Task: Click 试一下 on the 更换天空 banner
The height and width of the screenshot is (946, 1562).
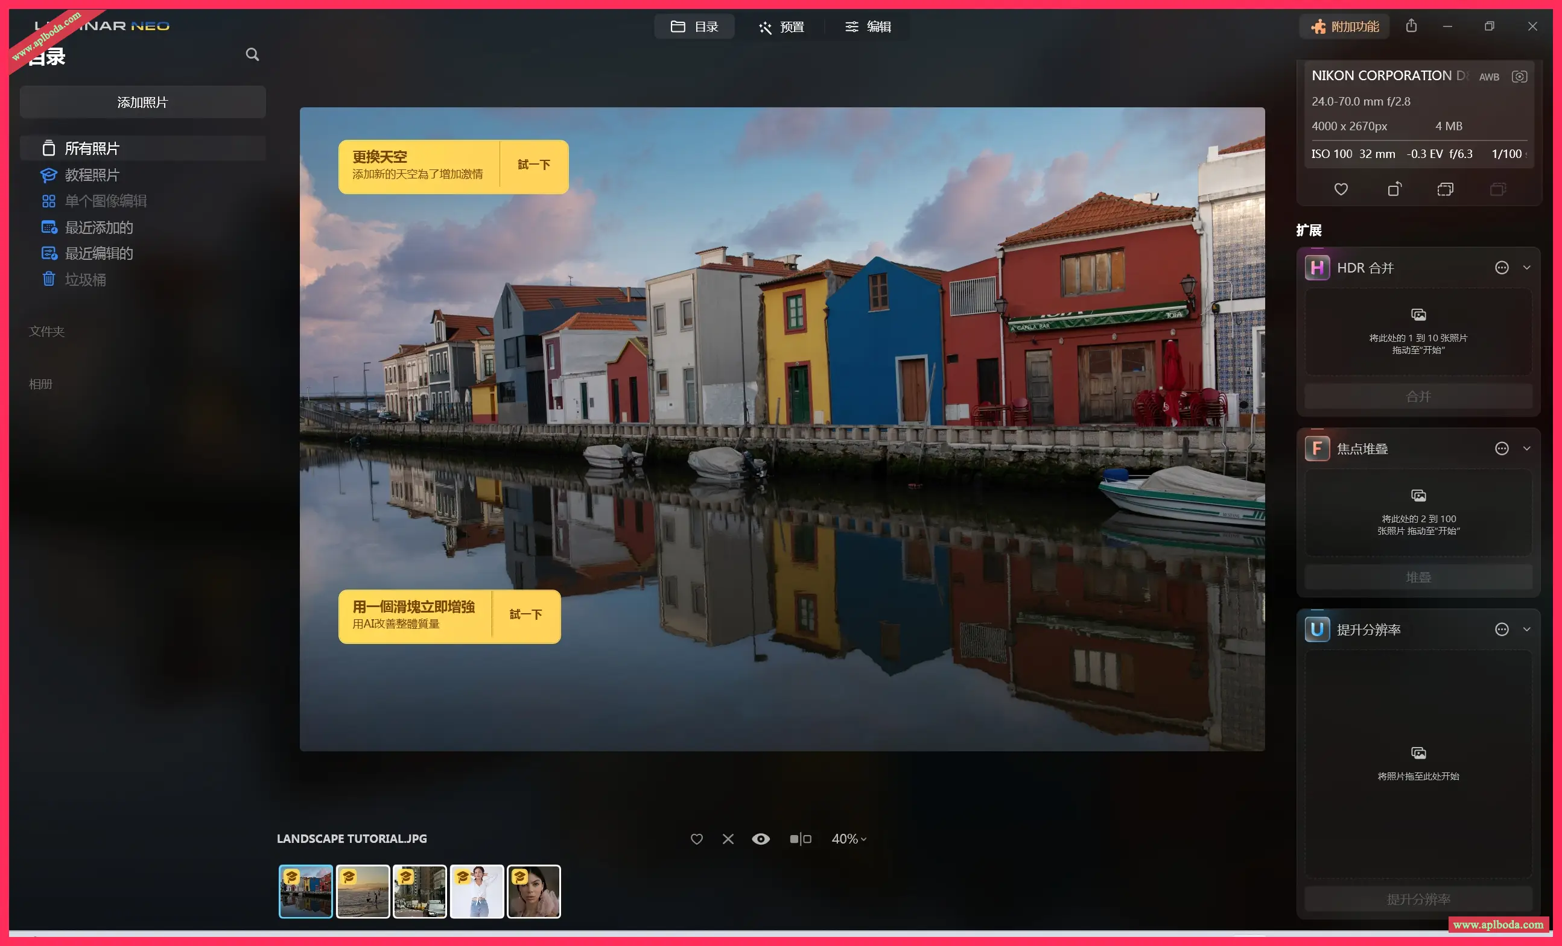Action: pyautogui.click(x=533, y=165)
